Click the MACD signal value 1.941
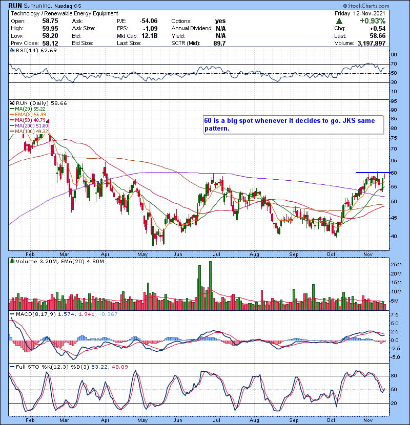The image size is (410, 425). [87, 314]
